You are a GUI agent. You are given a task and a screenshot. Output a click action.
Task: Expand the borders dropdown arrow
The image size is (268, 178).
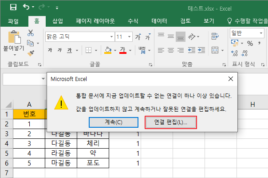[96, 50]
